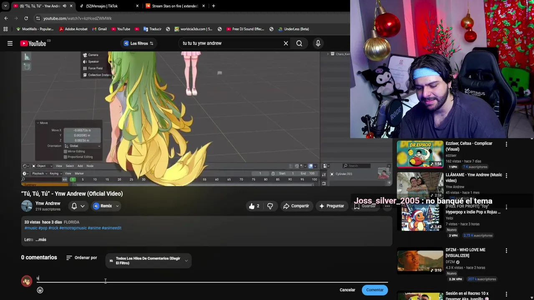
Task: Focus the comment input field
Action: pos(212,278)
